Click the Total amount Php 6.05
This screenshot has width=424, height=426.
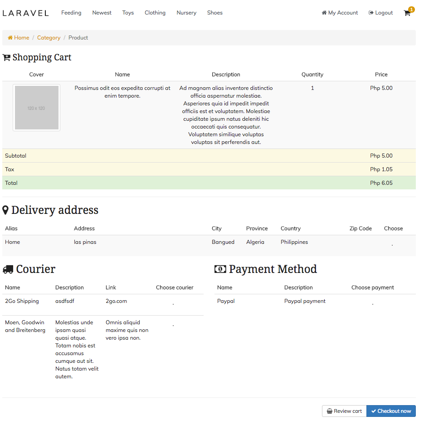(381, 183)
